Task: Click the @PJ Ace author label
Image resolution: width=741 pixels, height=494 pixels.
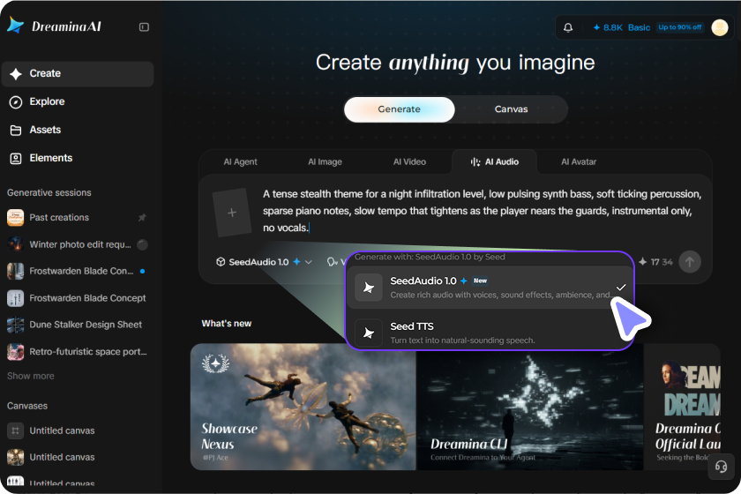Action: 215,458
